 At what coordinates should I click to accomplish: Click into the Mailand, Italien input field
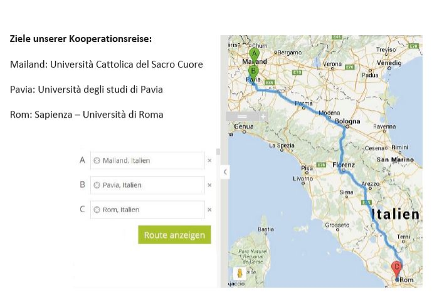[150, 161]
